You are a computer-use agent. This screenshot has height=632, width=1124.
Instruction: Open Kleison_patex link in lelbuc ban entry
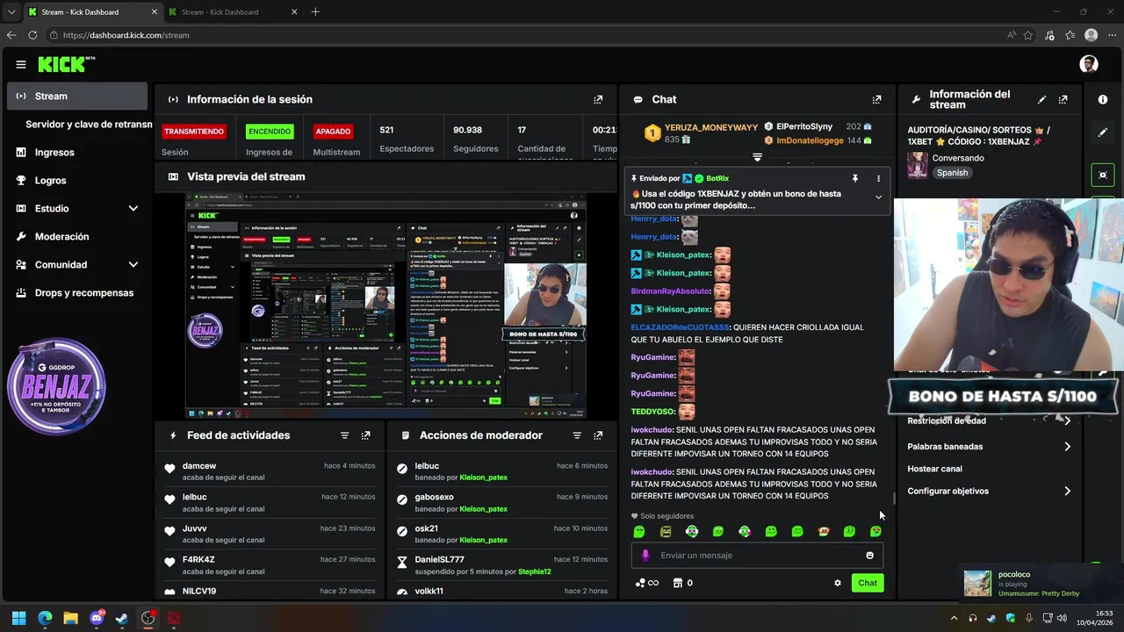483,478
